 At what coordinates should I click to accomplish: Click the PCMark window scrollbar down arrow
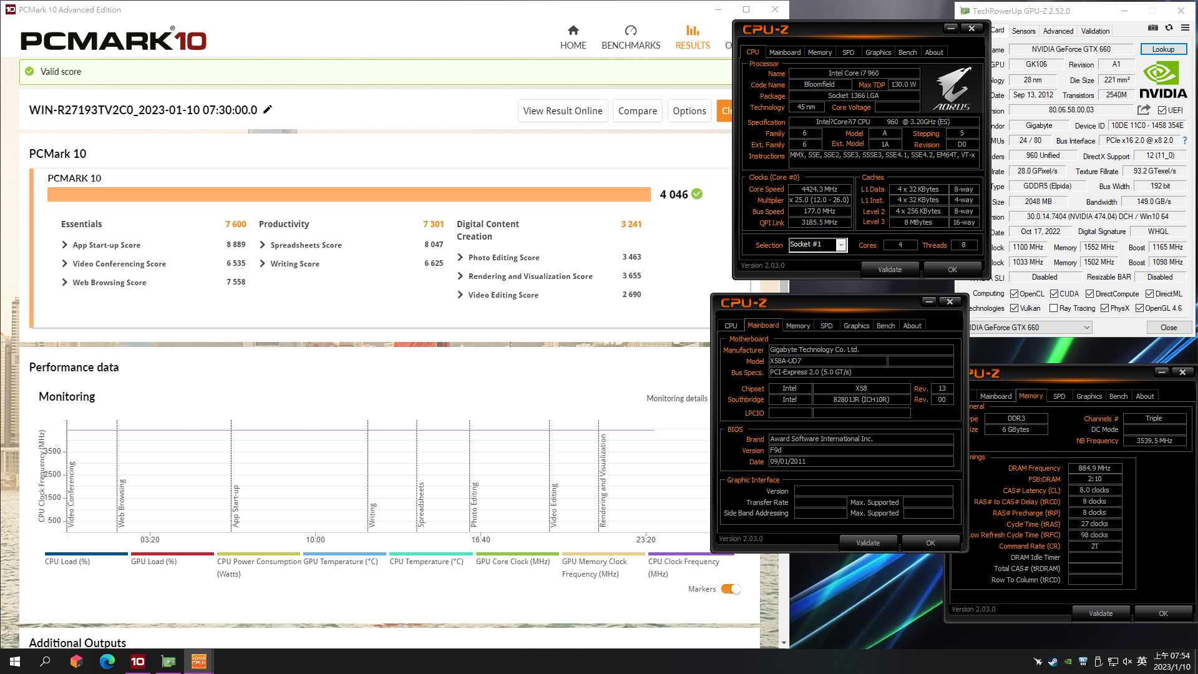point(784,642)
